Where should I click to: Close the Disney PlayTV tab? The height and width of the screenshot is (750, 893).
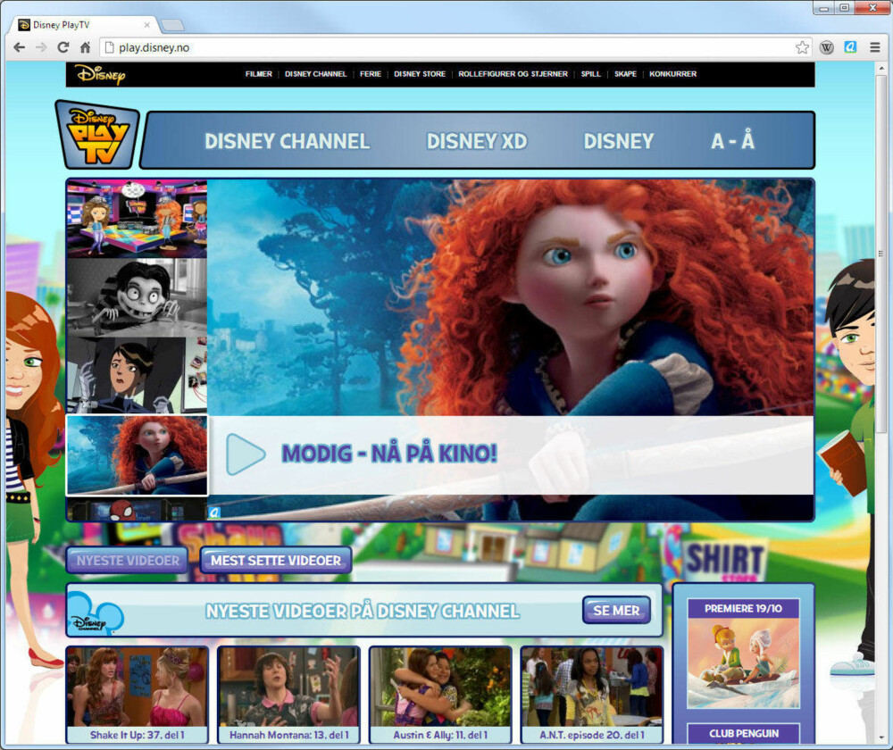click(147, 25)
